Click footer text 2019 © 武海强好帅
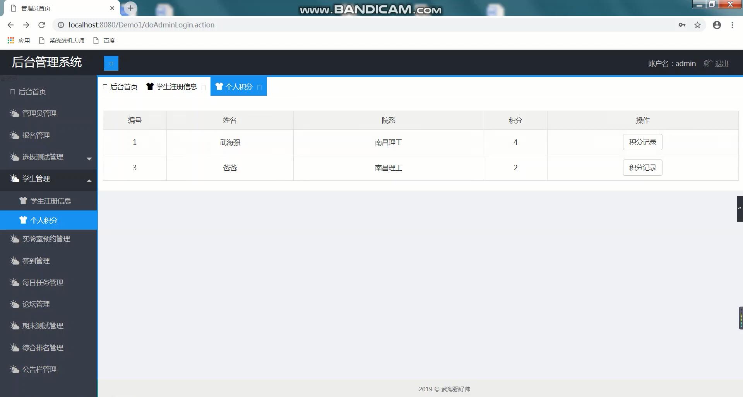This screenshot has height=397, width=743. click(x=444, y=389)
